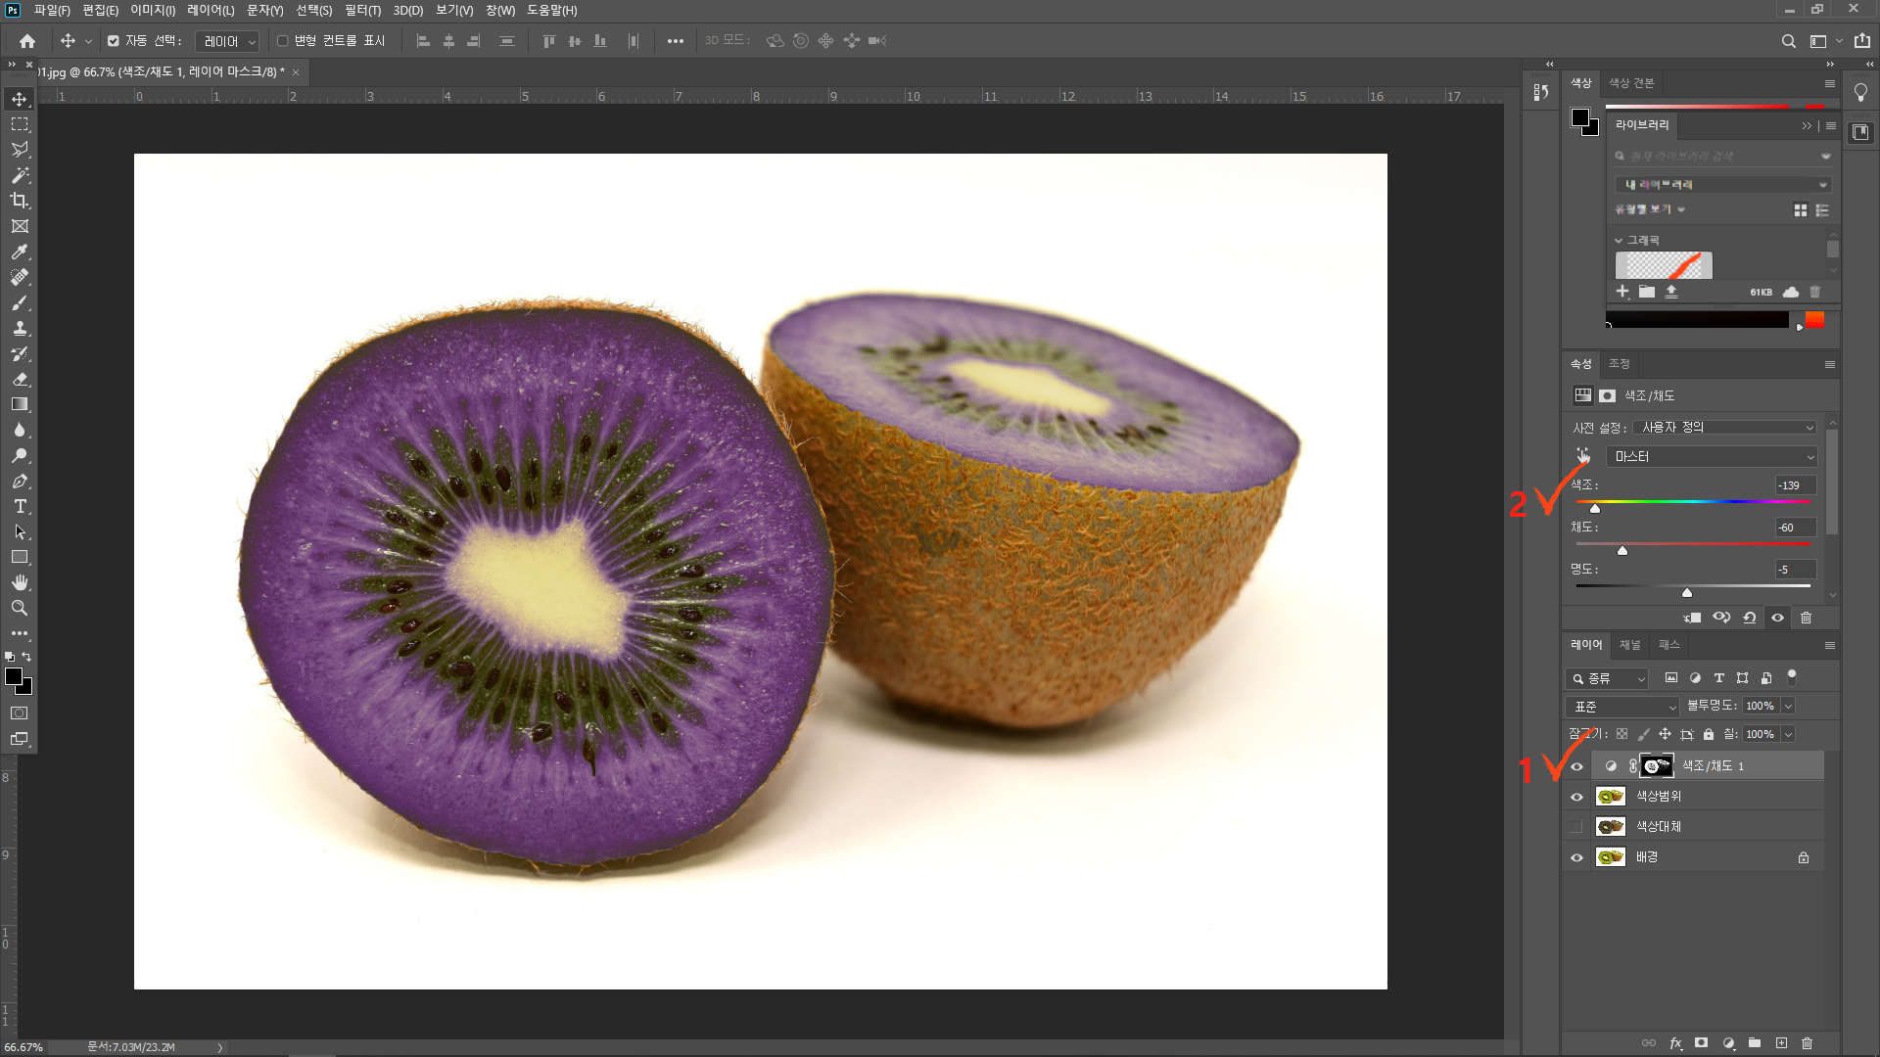Image resolution: width=1880 pixels, height=1057 pixels.
Task: Select the Clone Stamp tool
Action: click(x=20, y=328)
